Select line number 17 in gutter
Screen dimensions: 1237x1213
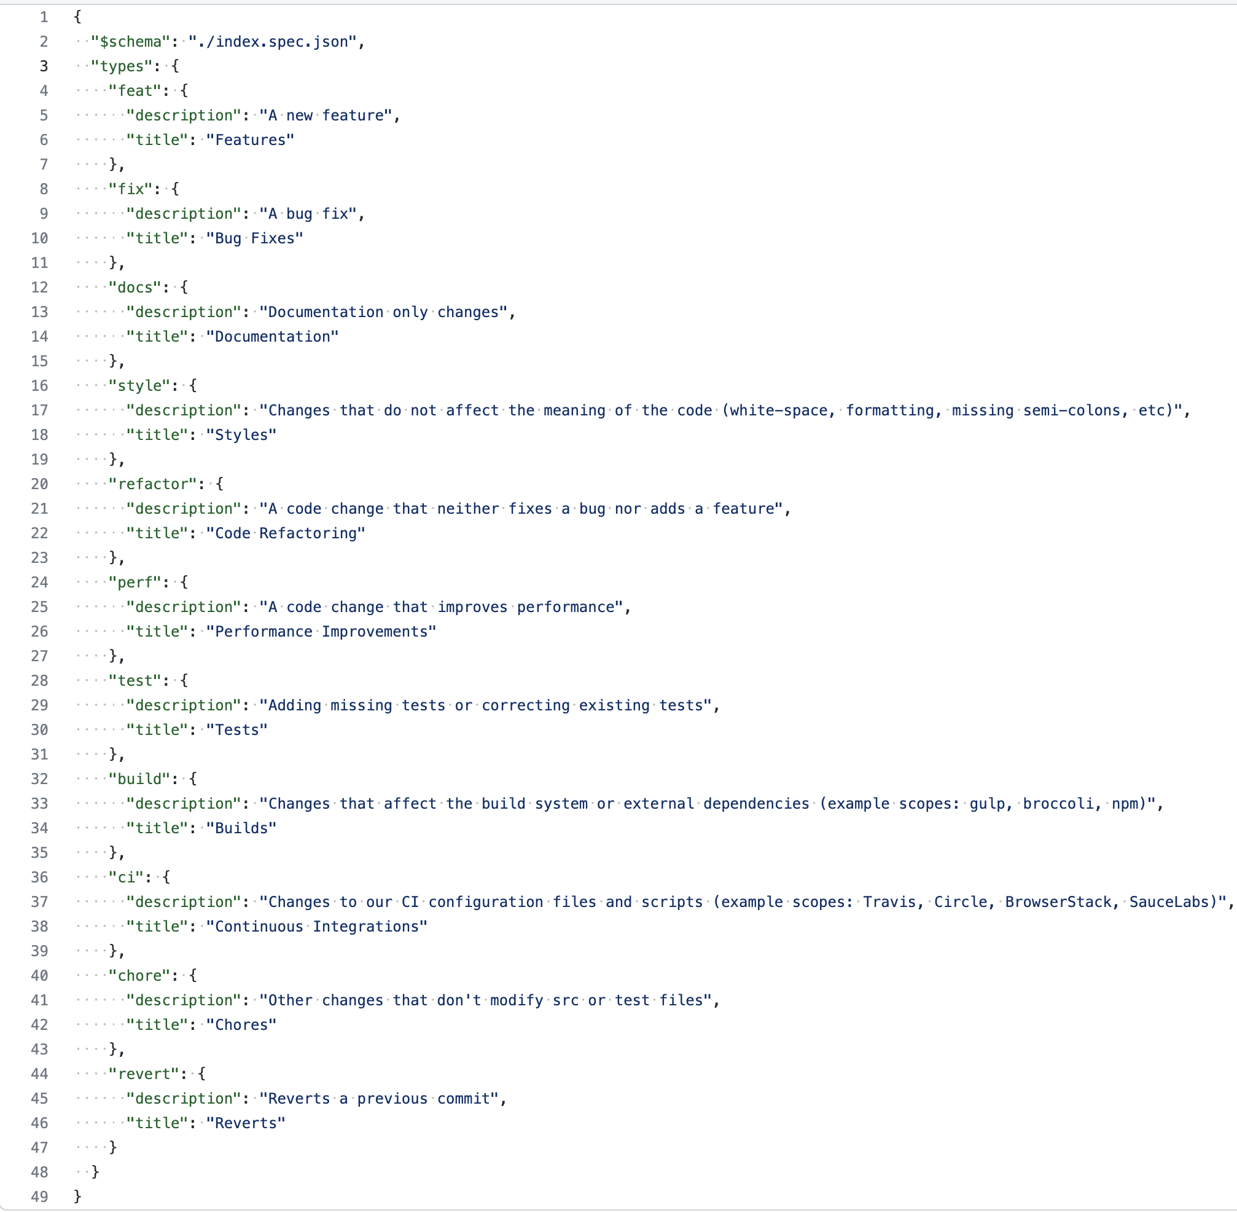tap(39, 410)
